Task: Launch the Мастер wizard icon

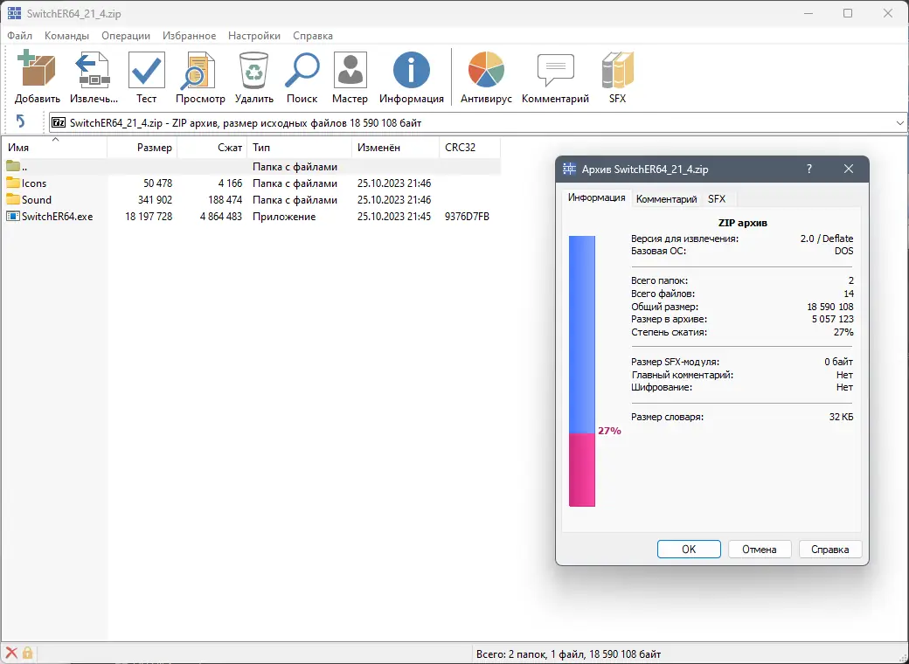Action: tap(350, 70)
